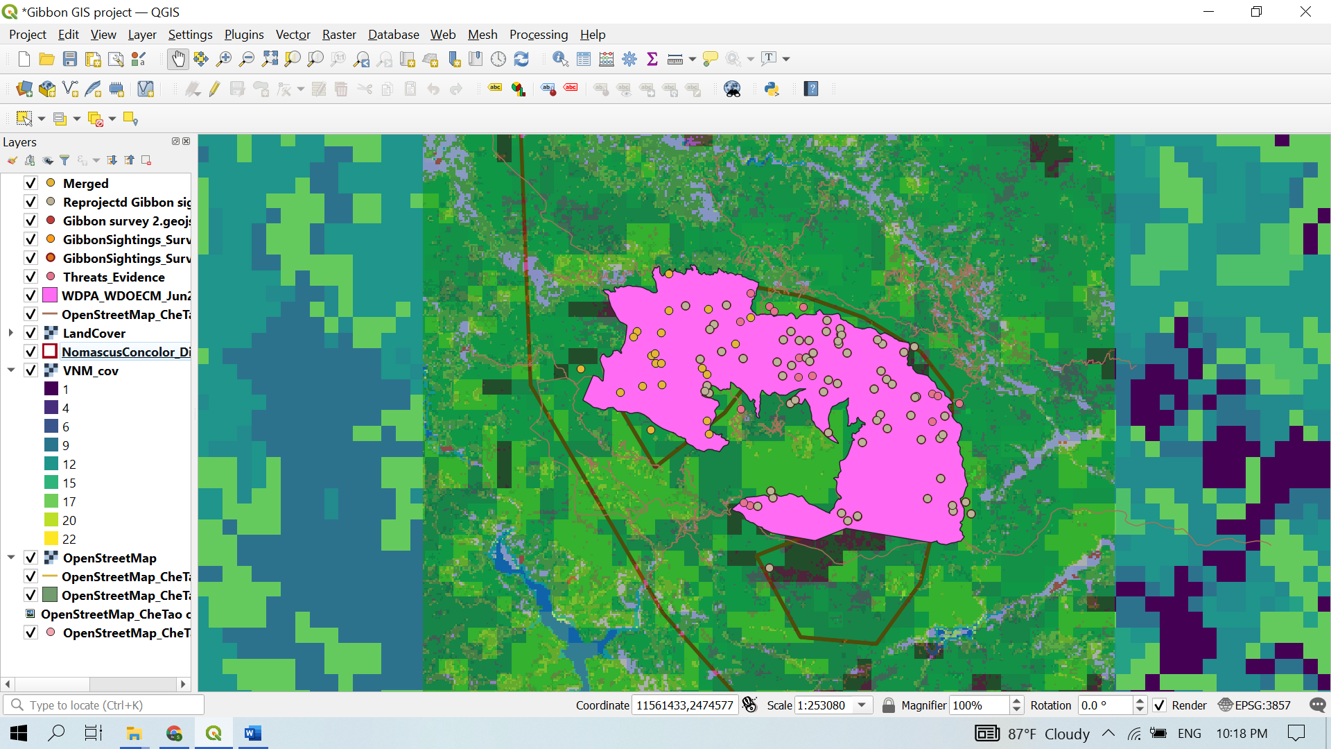
Task: Open the attribute table icon
Action: (x=584, y=59)
